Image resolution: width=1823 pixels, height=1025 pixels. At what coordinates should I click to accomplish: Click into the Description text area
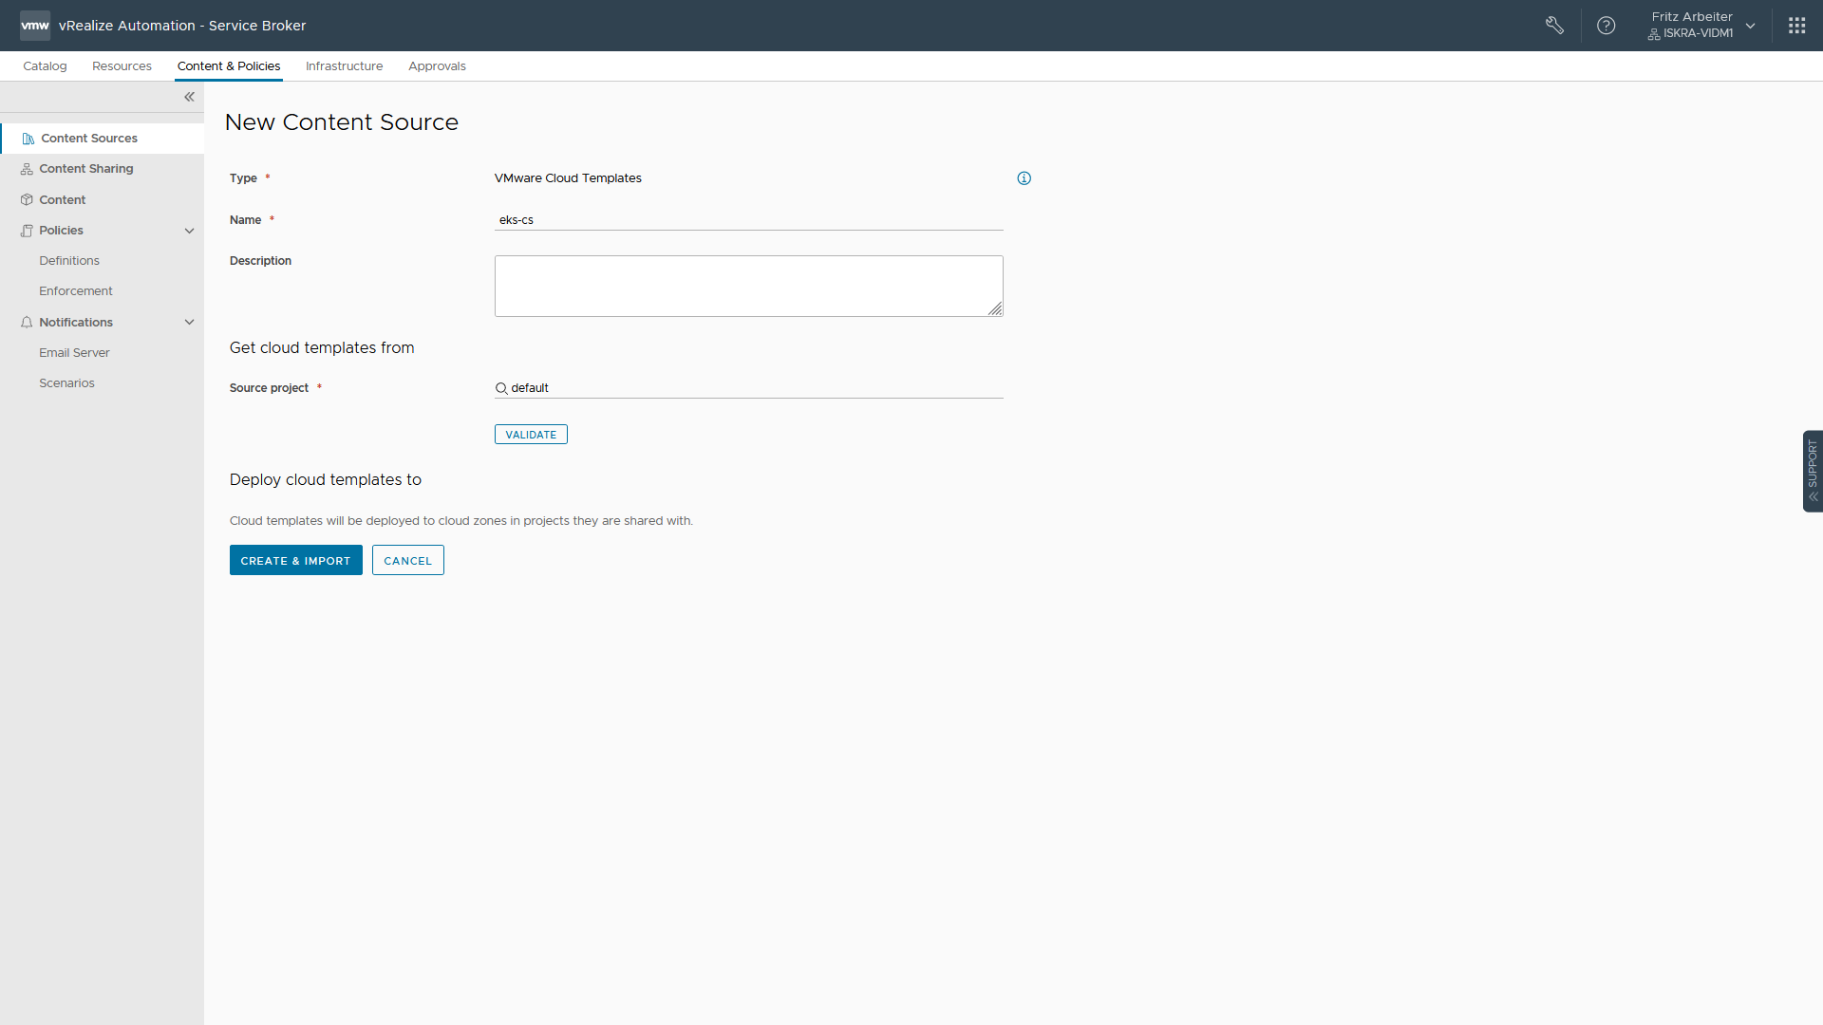(x=748, y=286)
